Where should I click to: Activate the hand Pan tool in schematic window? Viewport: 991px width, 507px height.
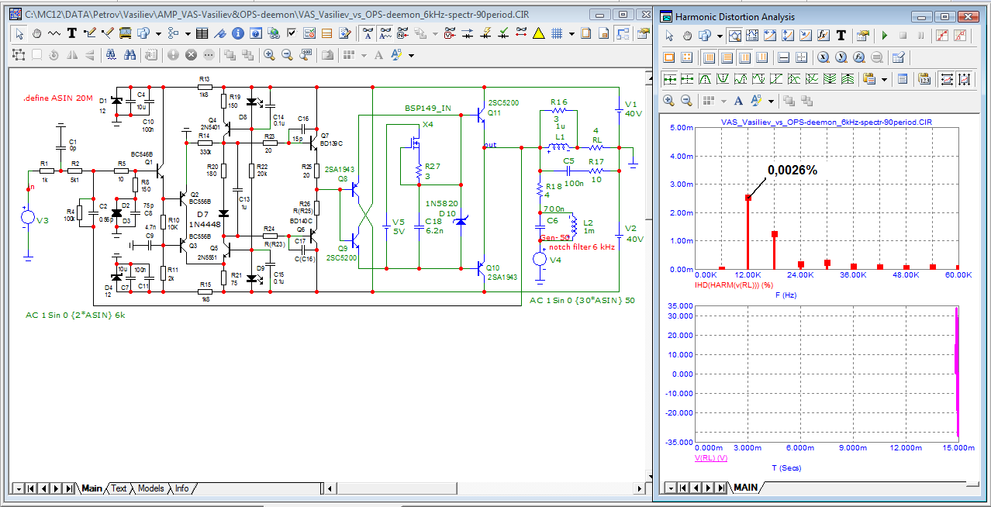tap(37, 33)
